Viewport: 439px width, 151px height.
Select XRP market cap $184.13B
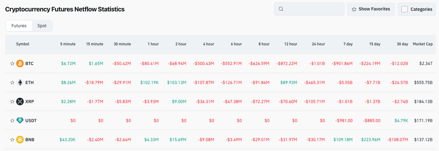(x=423, y=102)
